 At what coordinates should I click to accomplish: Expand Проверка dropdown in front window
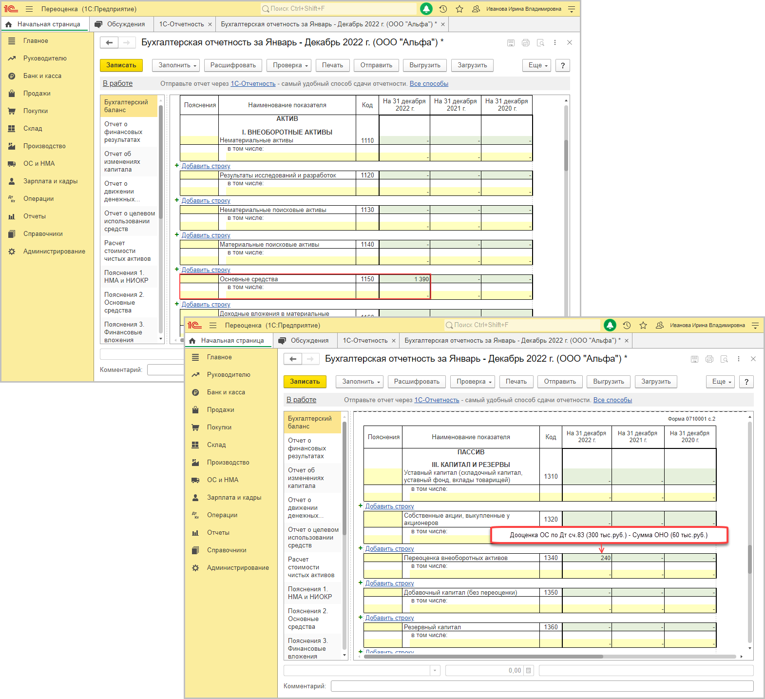tap(473, 382)
